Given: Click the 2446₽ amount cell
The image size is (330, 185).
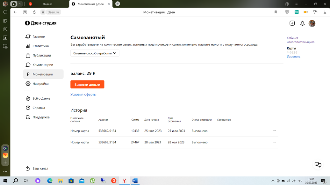Looking at the screenshot, I should tap(135, 142).
